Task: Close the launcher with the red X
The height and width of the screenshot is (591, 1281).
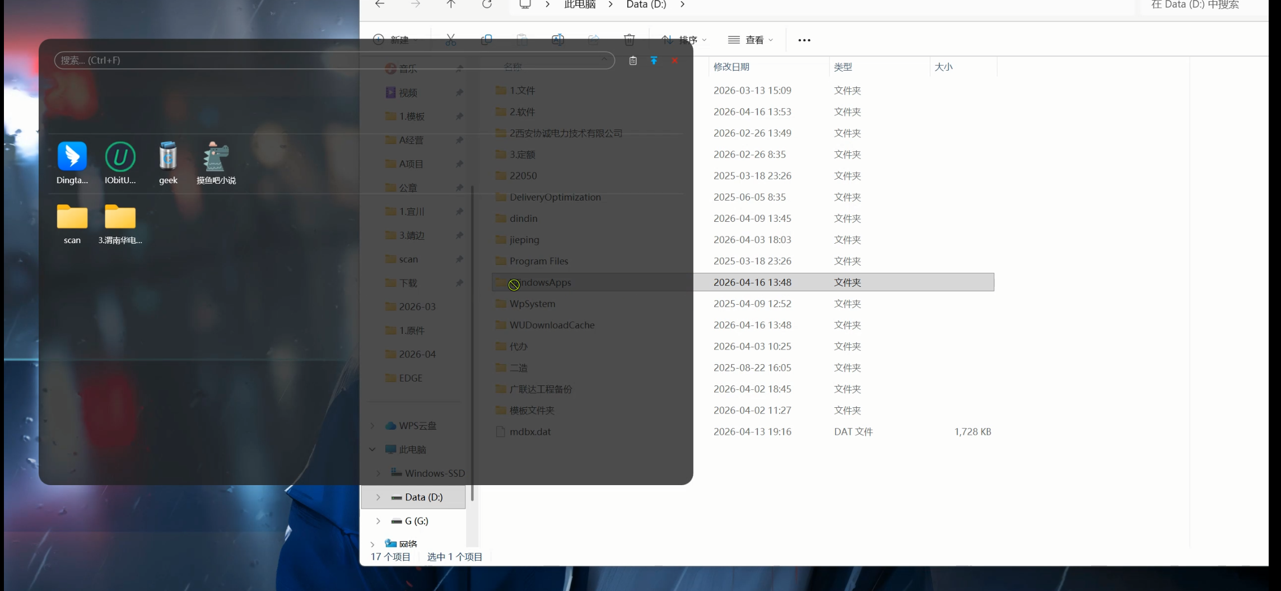Action: [x=675, y=61]
